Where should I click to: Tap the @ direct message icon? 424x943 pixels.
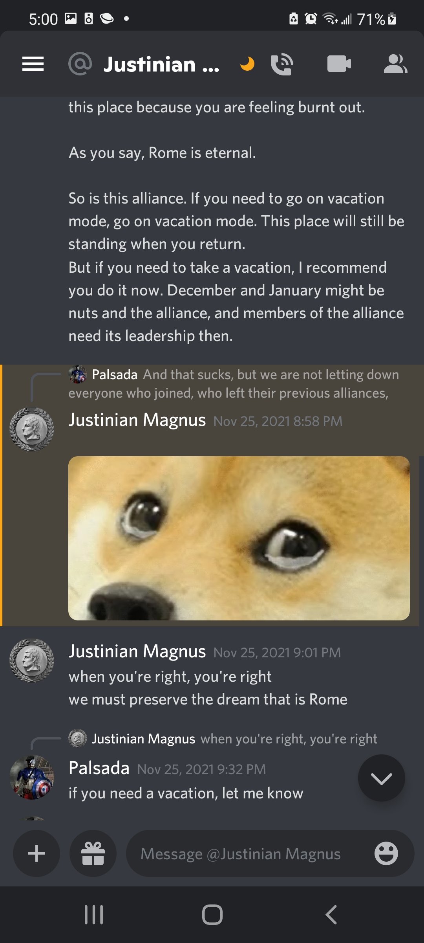(x=80, y=64)
